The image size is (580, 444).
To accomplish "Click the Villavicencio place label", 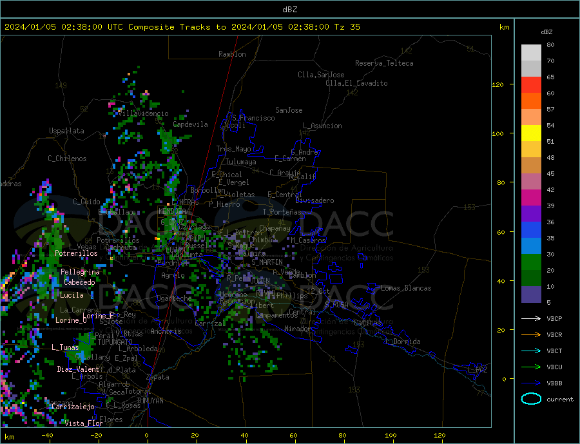I will pos(143,113).
